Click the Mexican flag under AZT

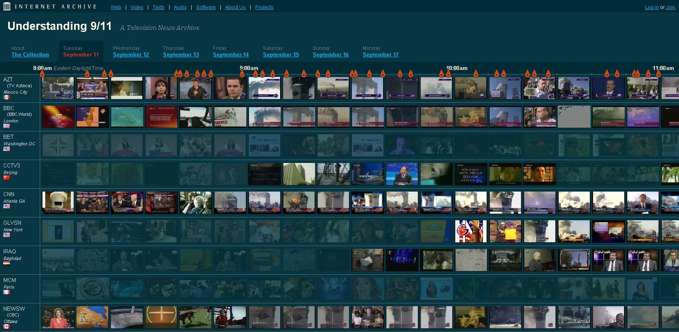7,97
